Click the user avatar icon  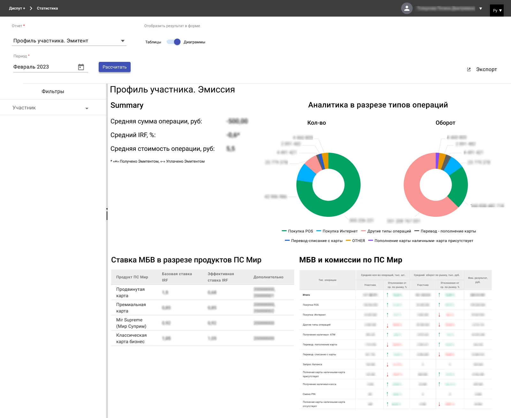[x=407, y=9]
